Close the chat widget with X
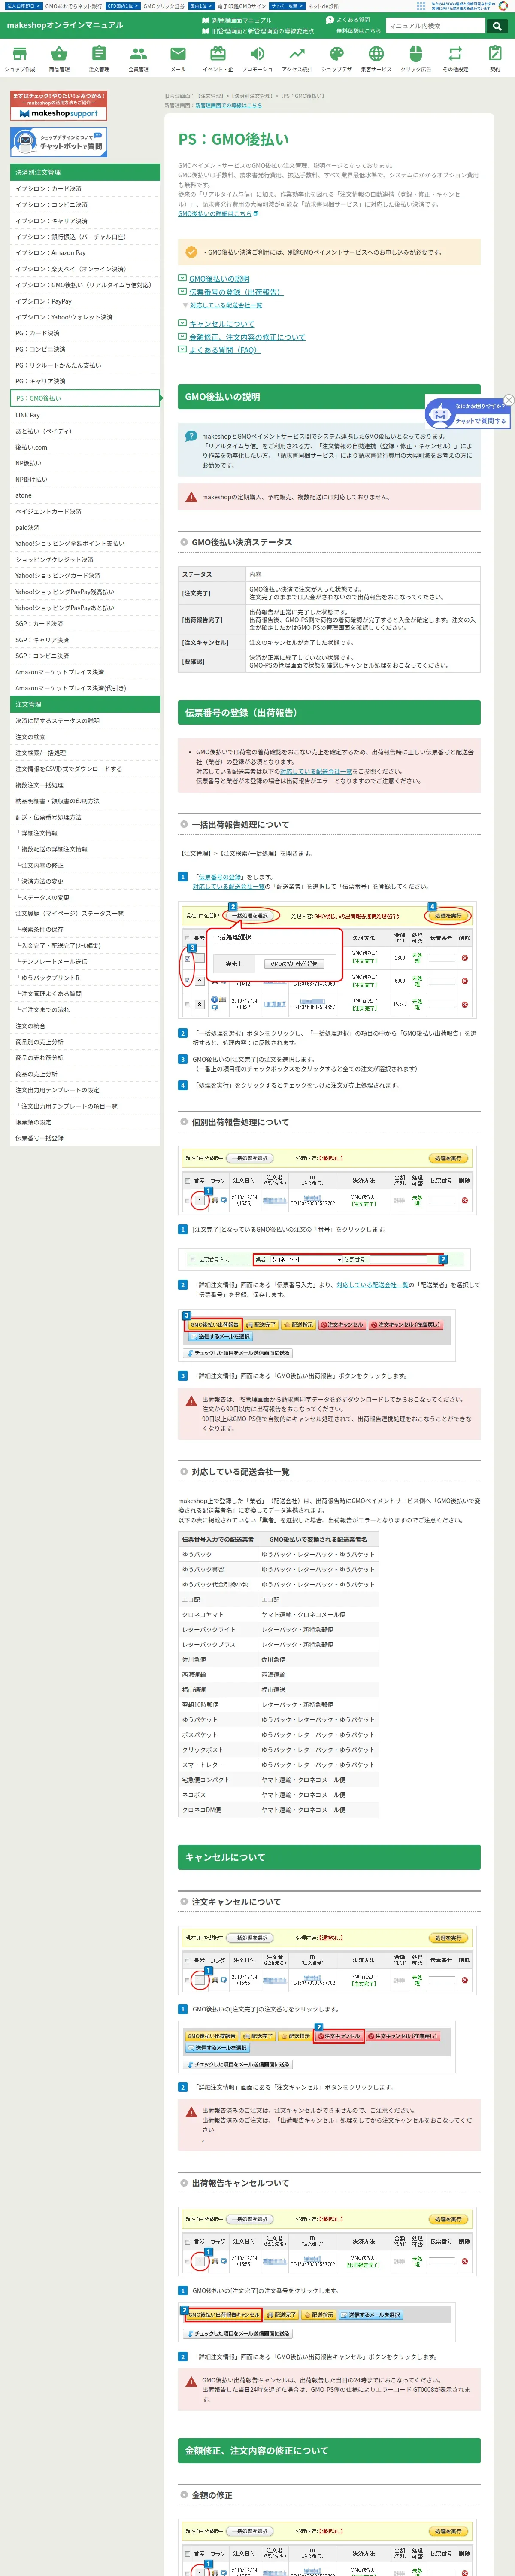Screen dimensions: 515x2576 click(x=508, y=400)
